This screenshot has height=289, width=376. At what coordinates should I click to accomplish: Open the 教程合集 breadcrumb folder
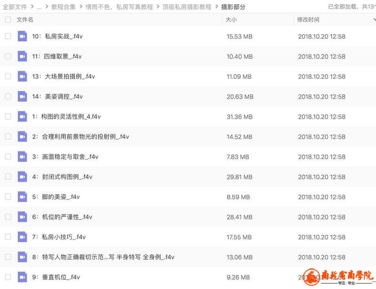tap(63, 7)
